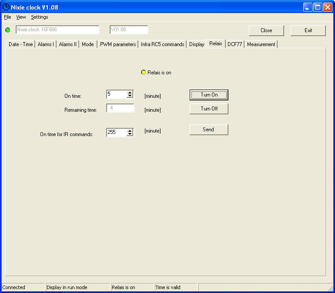Increase the On time value with up arrow
Image resolution: width=335 pixels, height=293 pixels.
(130, 92)
